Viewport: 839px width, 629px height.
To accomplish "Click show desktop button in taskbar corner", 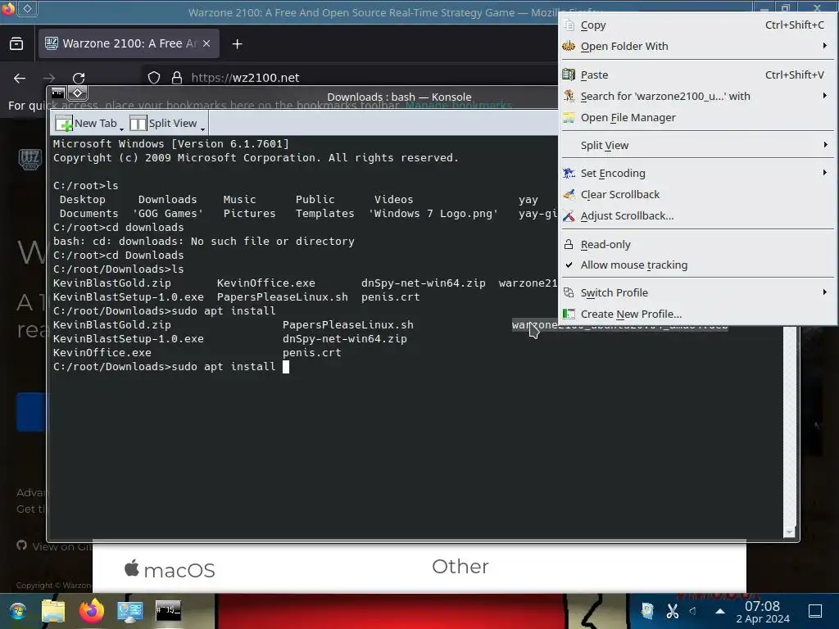I will (x=815, y=611).
